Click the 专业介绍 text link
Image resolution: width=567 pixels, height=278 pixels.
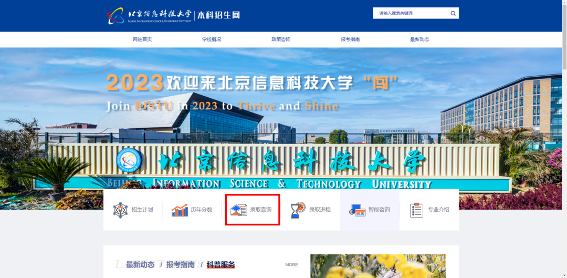tap(438, 210)
